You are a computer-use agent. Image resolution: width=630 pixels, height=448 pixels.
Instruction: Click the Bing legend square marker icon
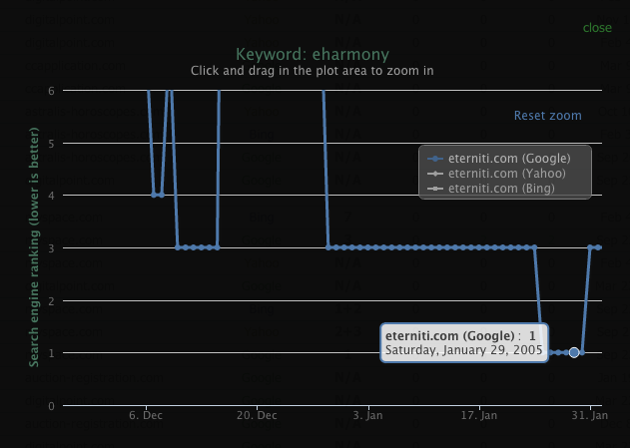coord(435,189)
